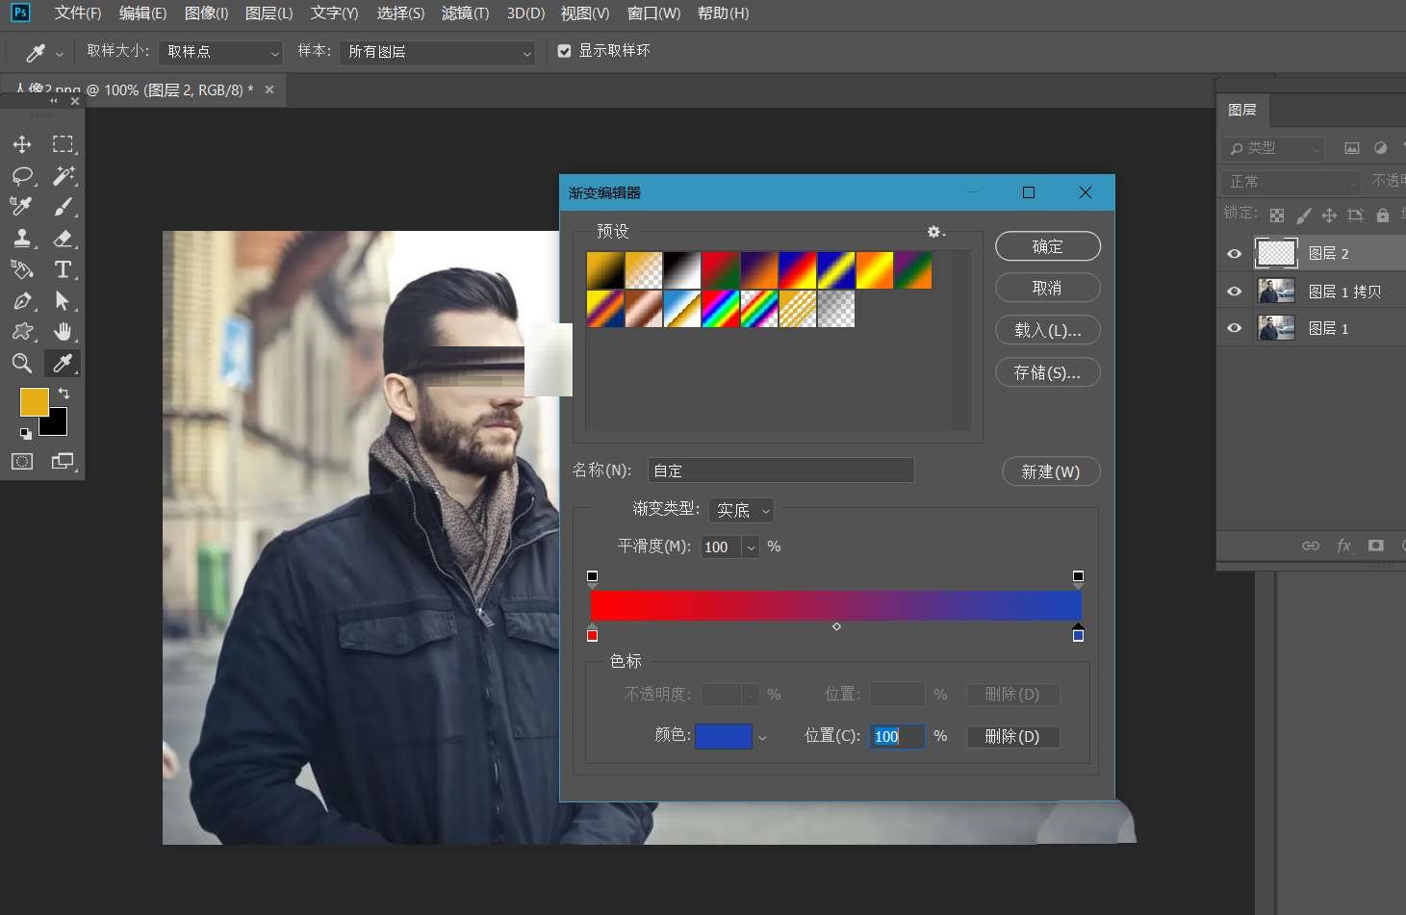The width and height of the screenshot is (1406, 915).
Task: Hide 图层 2 using its eye icon
Action: [1235, 254]
